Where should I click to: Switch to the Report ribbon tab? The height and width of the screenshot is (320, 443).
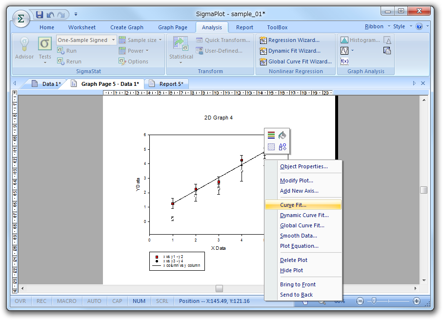(x=244, y=27)
